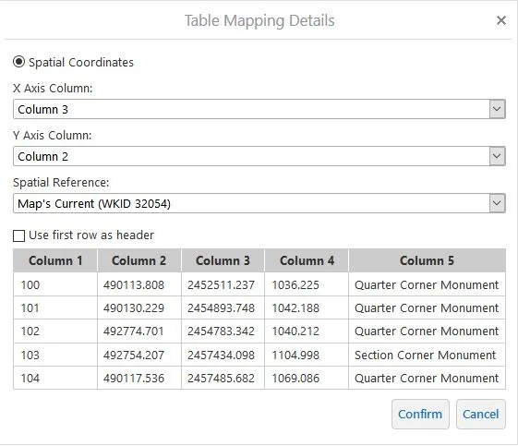Click cell with value 102
The image size is (518, 446).
(x=55, y=331)
